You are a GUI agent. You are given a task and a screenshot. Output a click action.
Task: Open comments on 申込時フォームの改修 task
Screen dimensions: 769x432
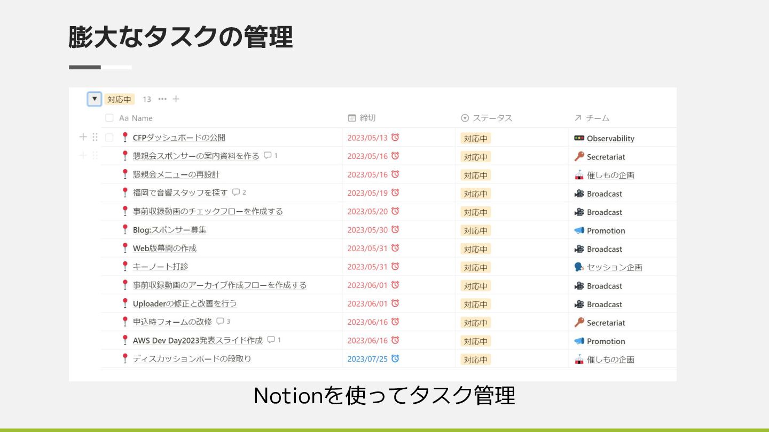[221, 322]
